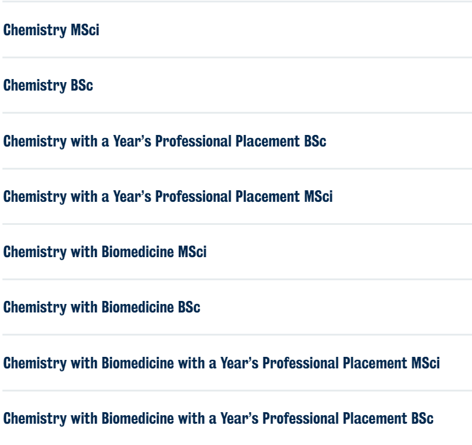
Task: Select Chemistry with Biomedicine Professional Placement BSc
Action: coord(218,418)
